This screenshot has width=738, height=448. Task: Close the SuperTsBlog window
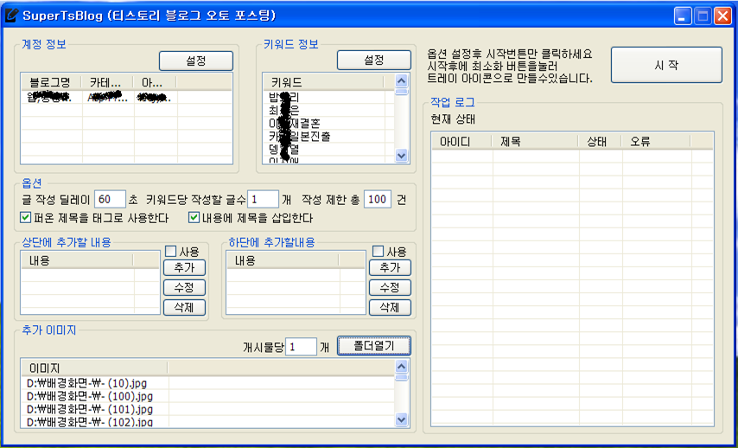pos(722,17)
